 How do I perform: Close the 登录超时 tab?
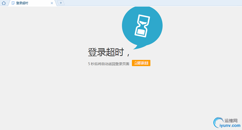tap(52, 3)
